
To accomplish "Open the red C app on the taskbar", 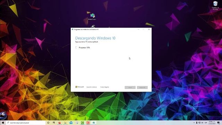I will (x=88, y=123).
